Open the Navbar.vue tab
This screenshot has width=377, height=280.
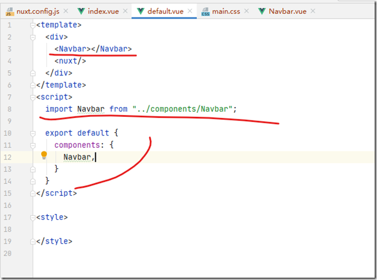point(288,11)
